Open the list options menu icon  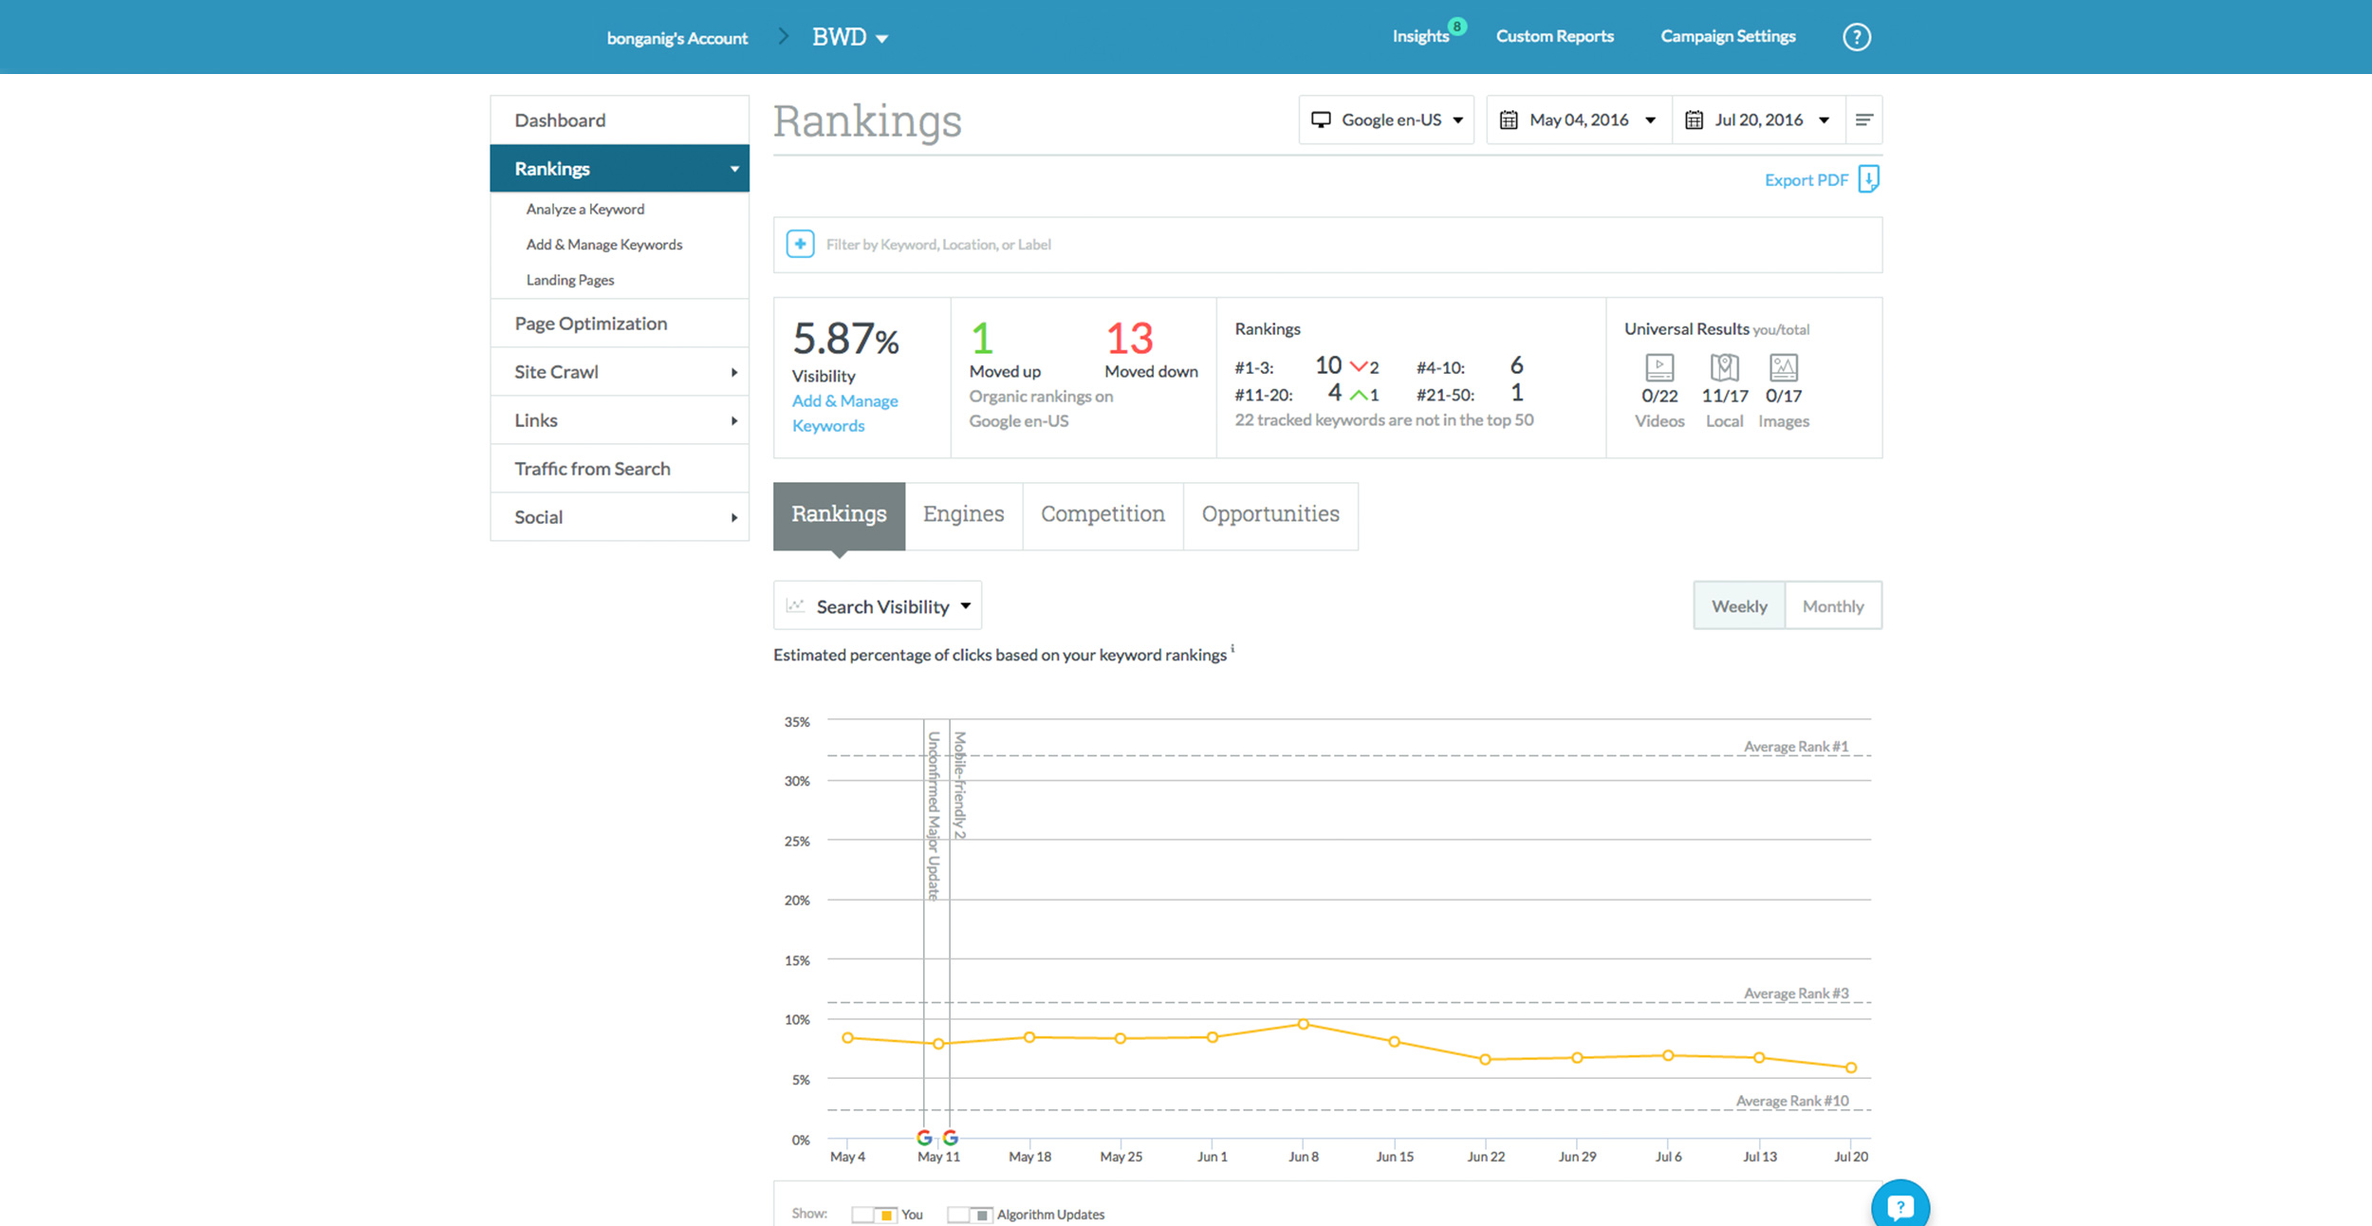[1863, 120]
